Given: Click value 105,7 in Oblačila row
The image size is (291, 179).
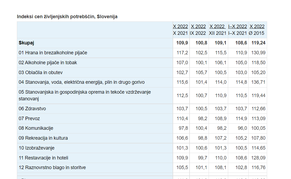Looking at the screenshot, I should pyautogui.click(x=201, y=73).
